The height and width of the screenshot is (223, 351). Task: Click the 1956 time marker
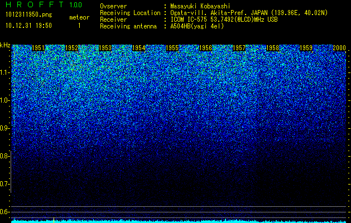[205, 48]
